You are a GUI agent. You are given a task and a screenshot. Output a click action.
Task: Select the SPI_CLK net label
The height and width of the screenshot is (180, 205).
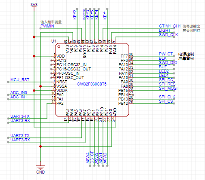[x=167, y=97]
